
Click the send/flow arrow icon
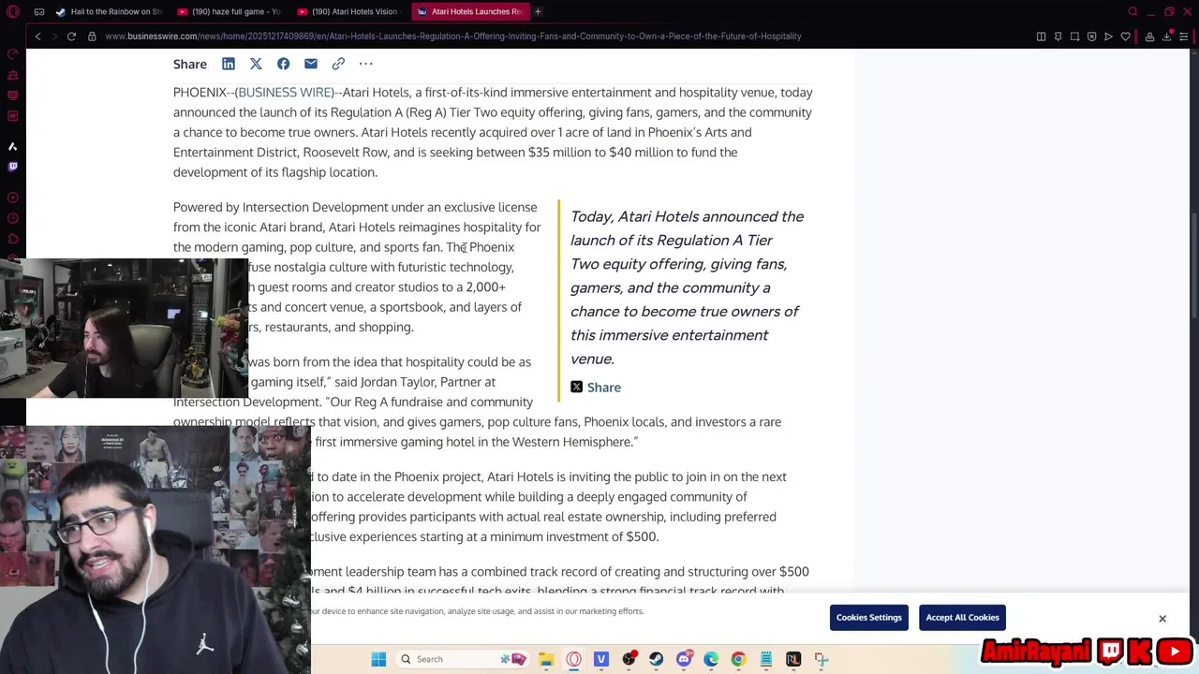1108,37
